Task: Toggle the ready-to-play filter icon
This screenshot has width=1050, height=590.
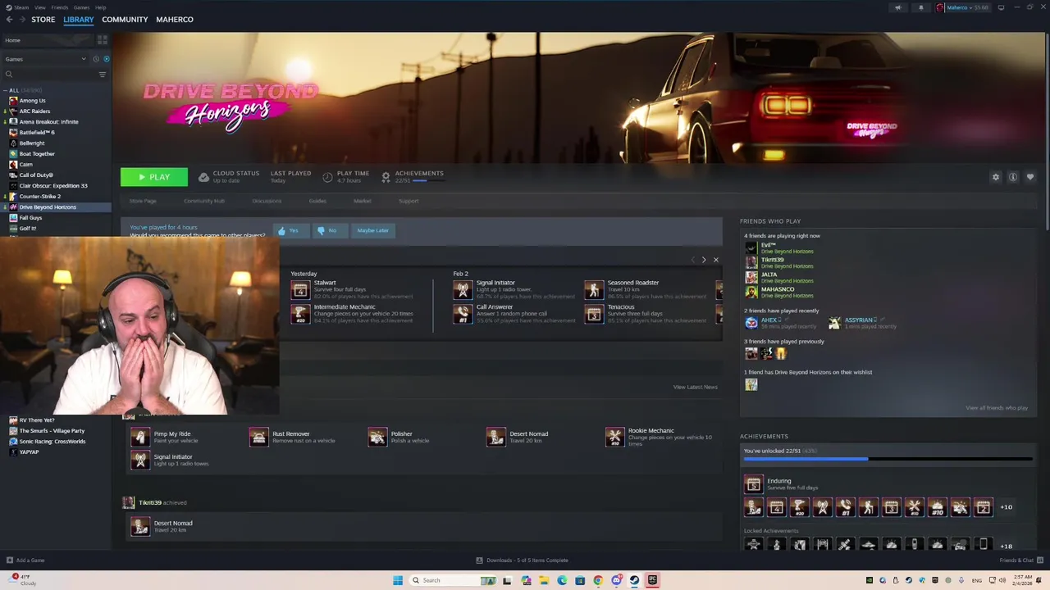Action: pyautogui.click(x=106, y=59)
